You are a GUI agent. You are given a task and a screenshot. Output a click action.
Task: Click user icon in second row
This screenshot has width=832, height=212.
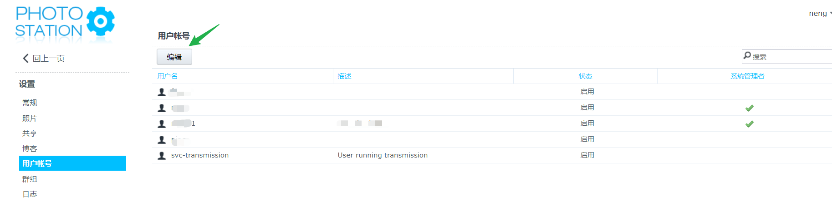pyautogui.click(x=161, y=108)
